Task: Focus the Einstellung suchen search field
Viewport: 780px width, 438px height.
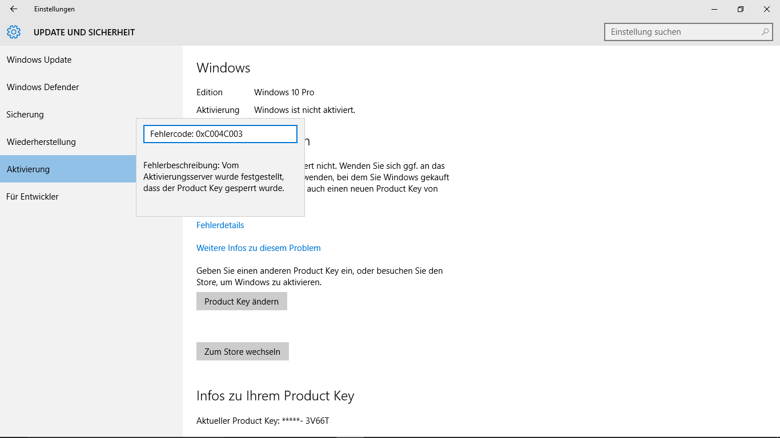Action: 688,32
